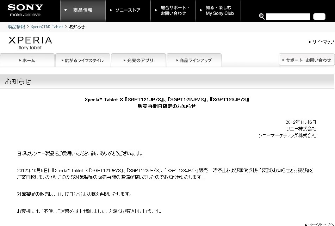The image size is (335, 226).
Task: Switch to the 充実のアプリ tab
Action: coord(138,60)
